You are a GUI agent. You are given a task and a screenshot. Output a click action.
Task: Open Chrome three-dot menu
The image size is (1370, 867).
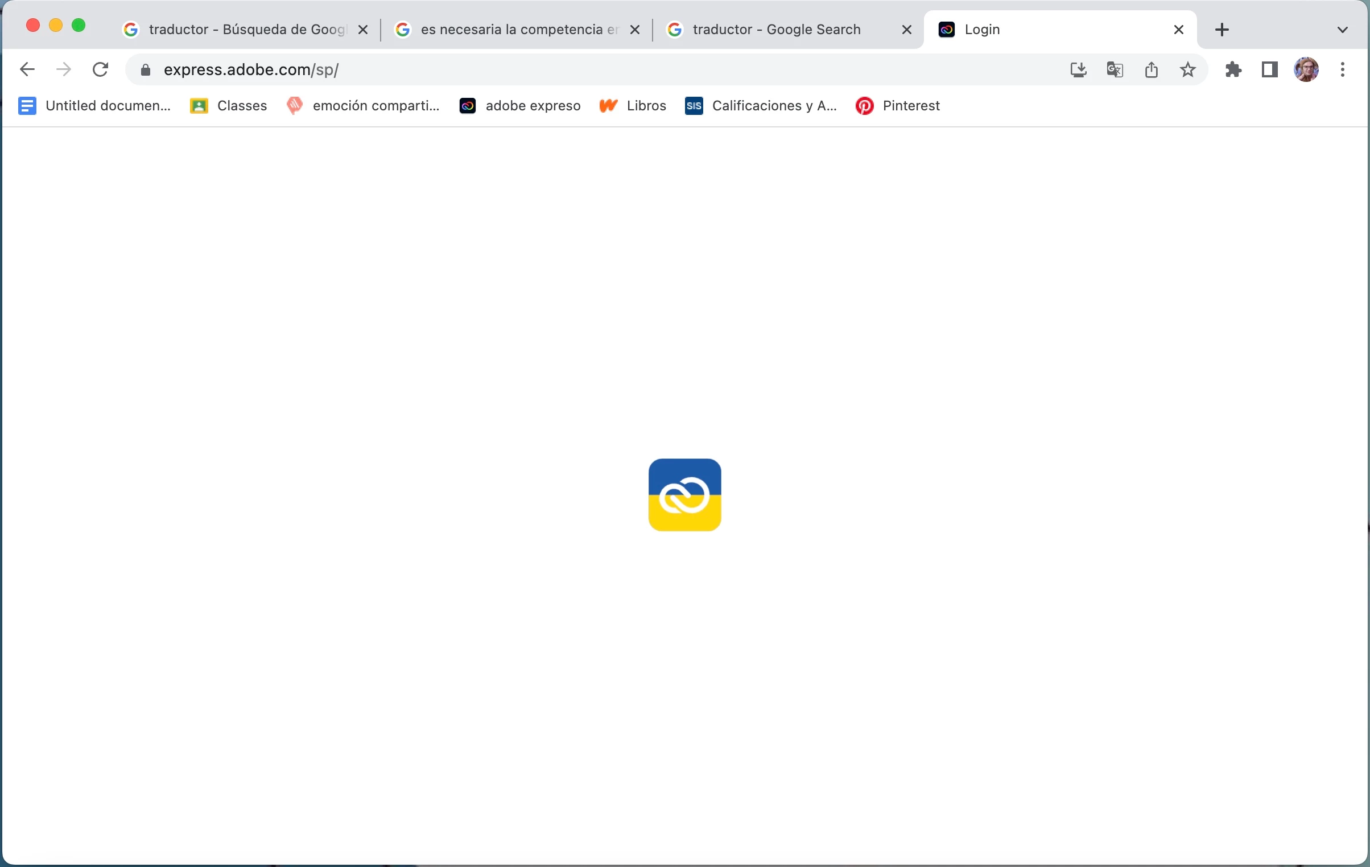click(1343, 70)
